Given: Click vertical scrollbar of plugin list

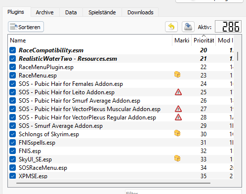Looking at the screenshot, I should click(238, 56).
